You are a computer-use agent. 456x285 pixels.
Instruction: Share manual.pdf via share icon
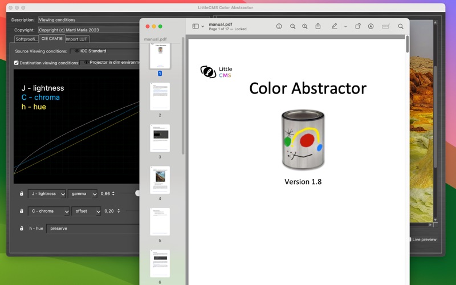tap(318, 26)
